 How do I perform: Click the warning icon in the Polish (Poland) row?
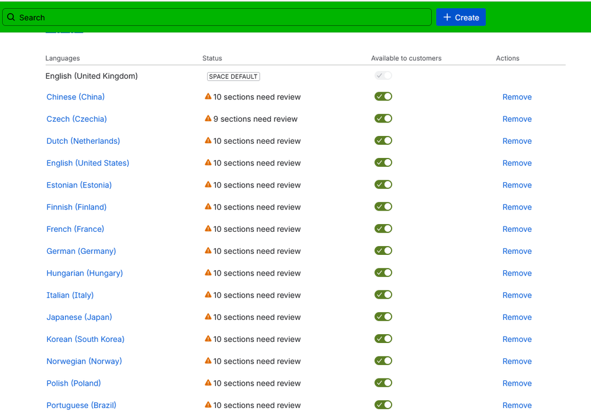208,383
